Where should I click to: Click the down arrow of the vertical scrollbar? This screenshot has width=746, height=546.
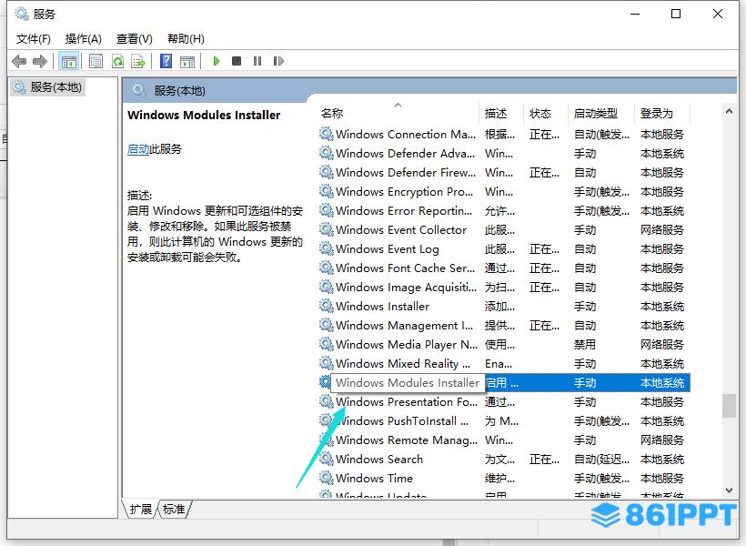pos(729,490)
